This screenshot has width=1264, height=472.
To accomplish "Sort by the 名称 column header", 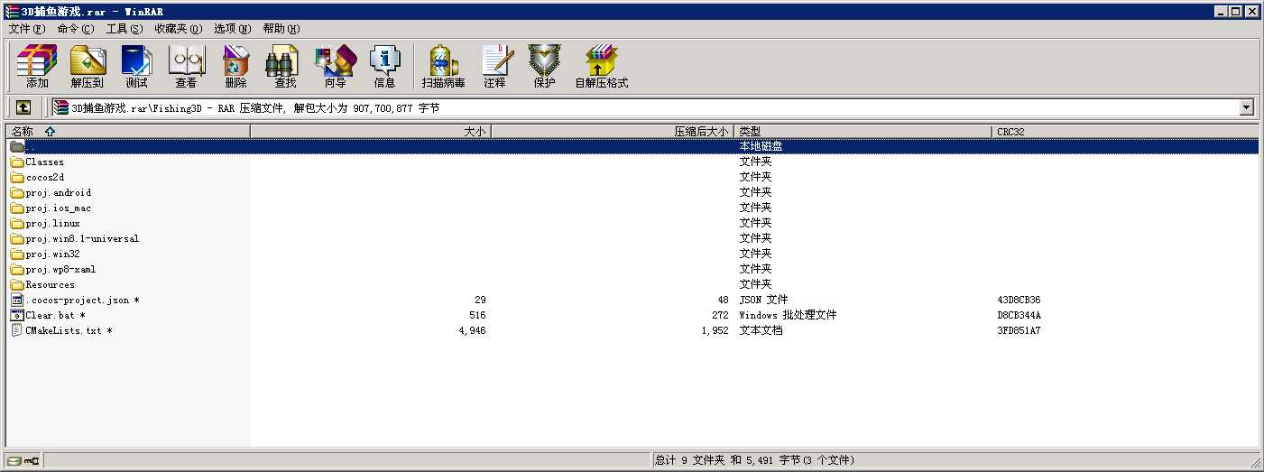I will pos(127,131).
